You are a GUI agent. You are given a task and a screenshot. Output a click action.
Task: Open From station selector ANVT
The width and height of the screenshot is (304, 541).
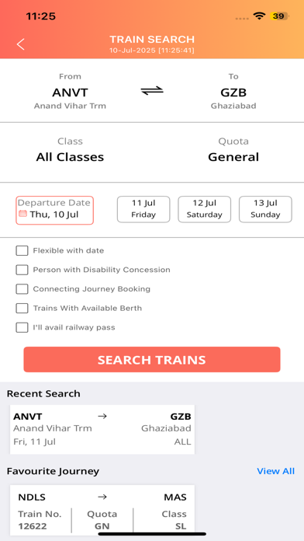click(x=70, y=92)
